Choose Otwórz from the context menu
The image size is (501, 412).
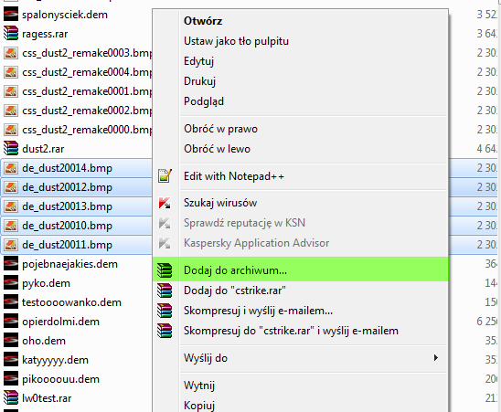(203, 21)
